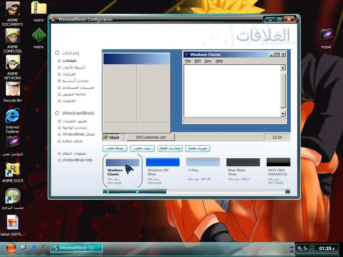Click the إعادة بناء القائمة rebuild list button

tap(170, 149)
